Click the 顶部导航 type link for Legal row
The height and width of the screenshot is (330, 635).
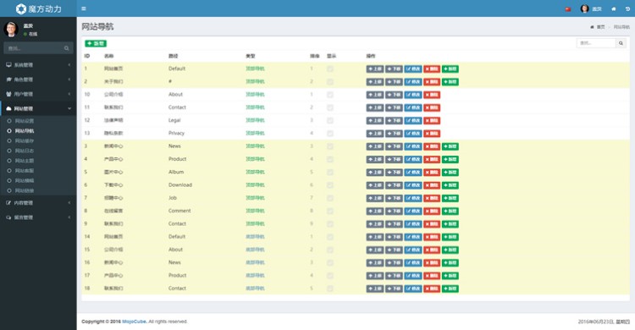255,121
